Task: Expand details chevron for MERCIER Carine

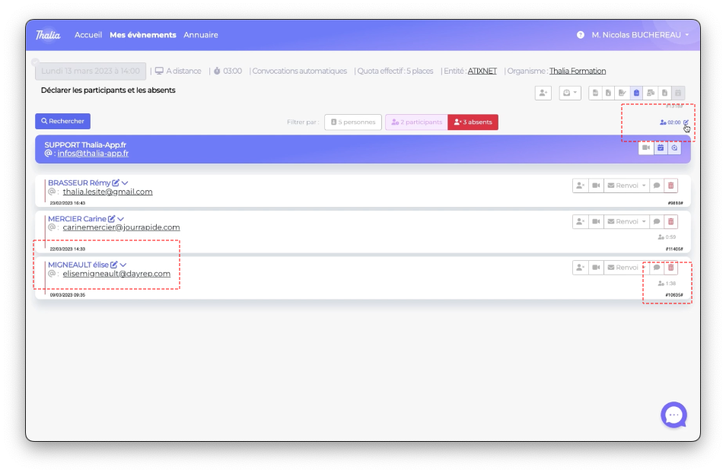Action: pyautogui.click(x=121, y=219)
